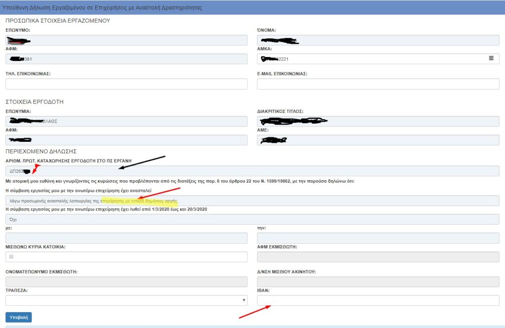Open the contract suspension reason field
The width and height of the screenshot is (505, 328).
(252, 200)
